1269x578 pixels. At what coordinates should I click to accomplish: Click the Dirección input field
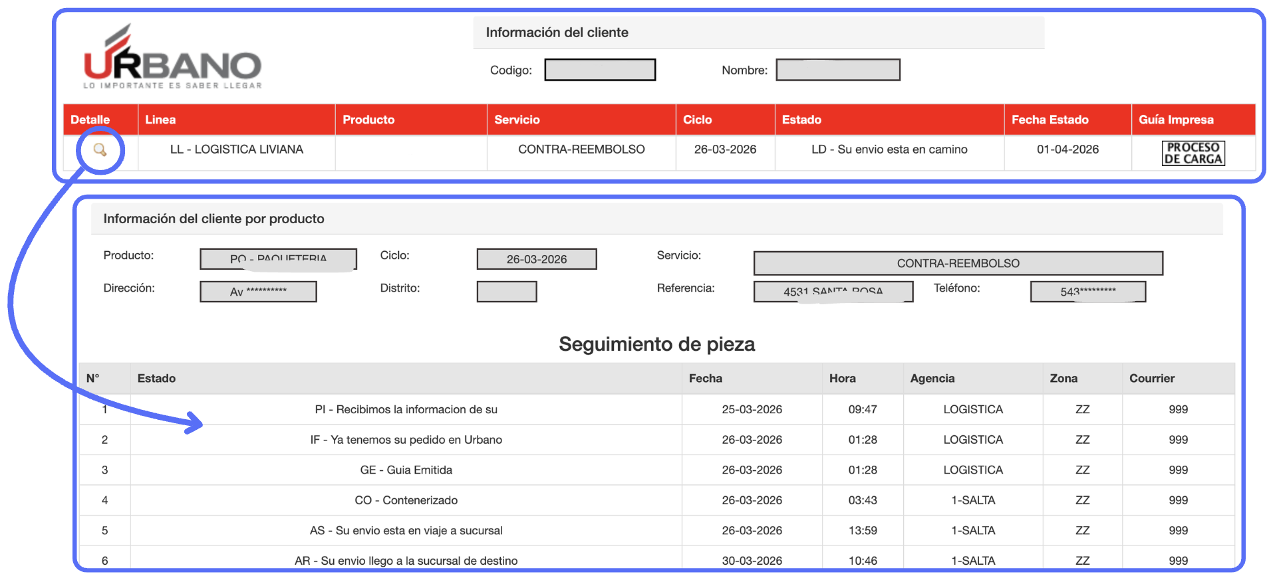[x=258, y=292]
